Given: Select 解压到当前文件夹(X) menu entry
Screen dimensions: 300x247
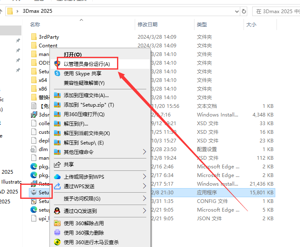Looking at the screenshot, I should pos(87,133).
